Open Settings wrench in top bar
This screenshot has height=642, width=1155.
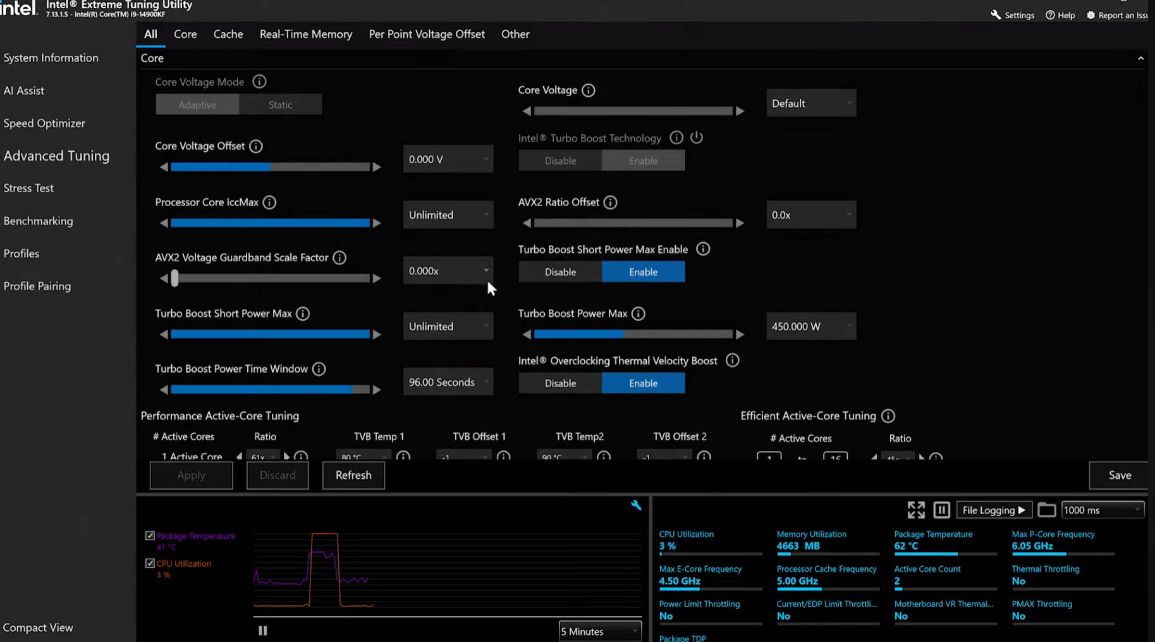point(1012,15)
